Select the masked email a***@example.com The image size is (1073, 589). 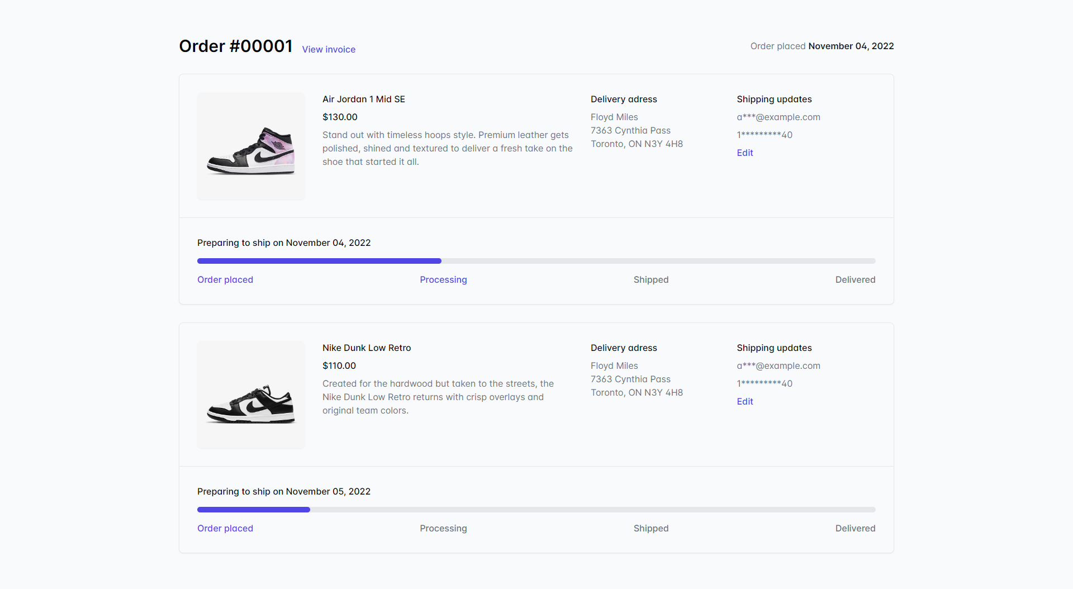[778, 117]
